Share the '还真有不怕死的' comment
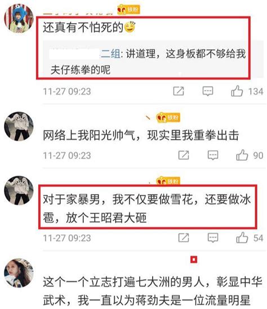This screenshot has height=309, width=267. coord(179,91)
